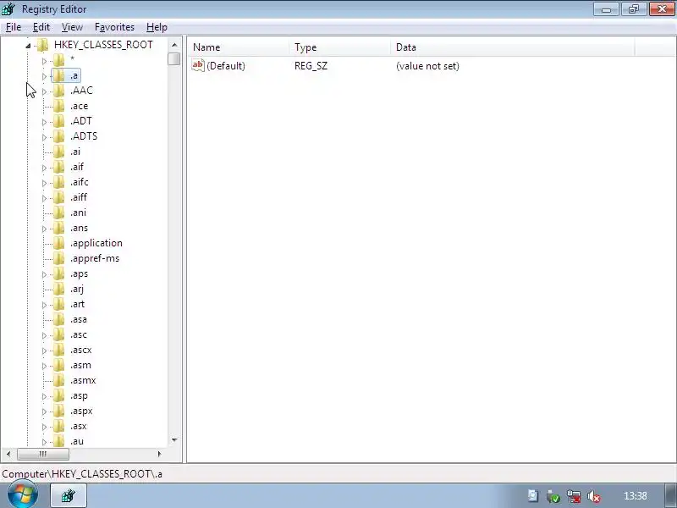The image size is (677, 508).
Task: Expand the * key arrow
Action: coord(44,61)
